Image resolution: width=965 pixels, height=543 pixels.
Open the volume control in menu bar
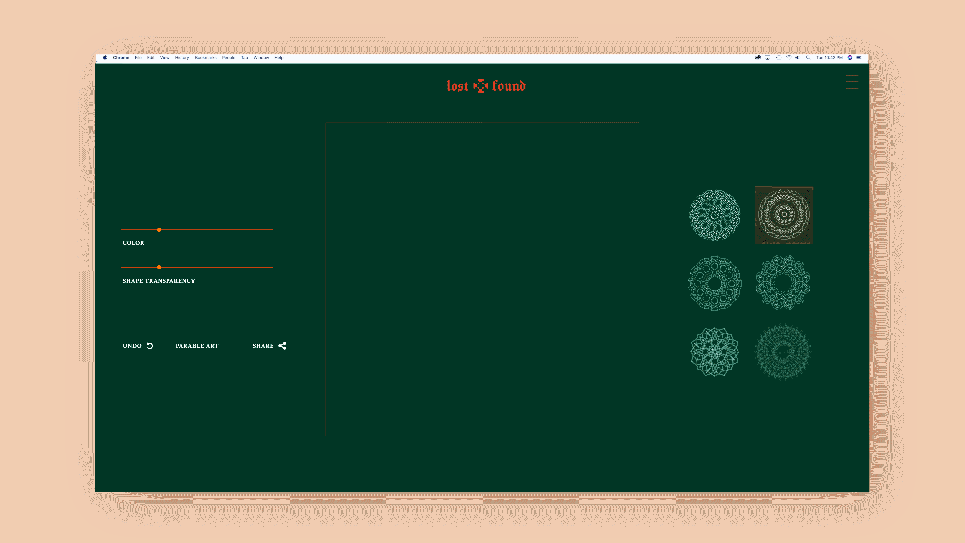(x=798, y=58)
